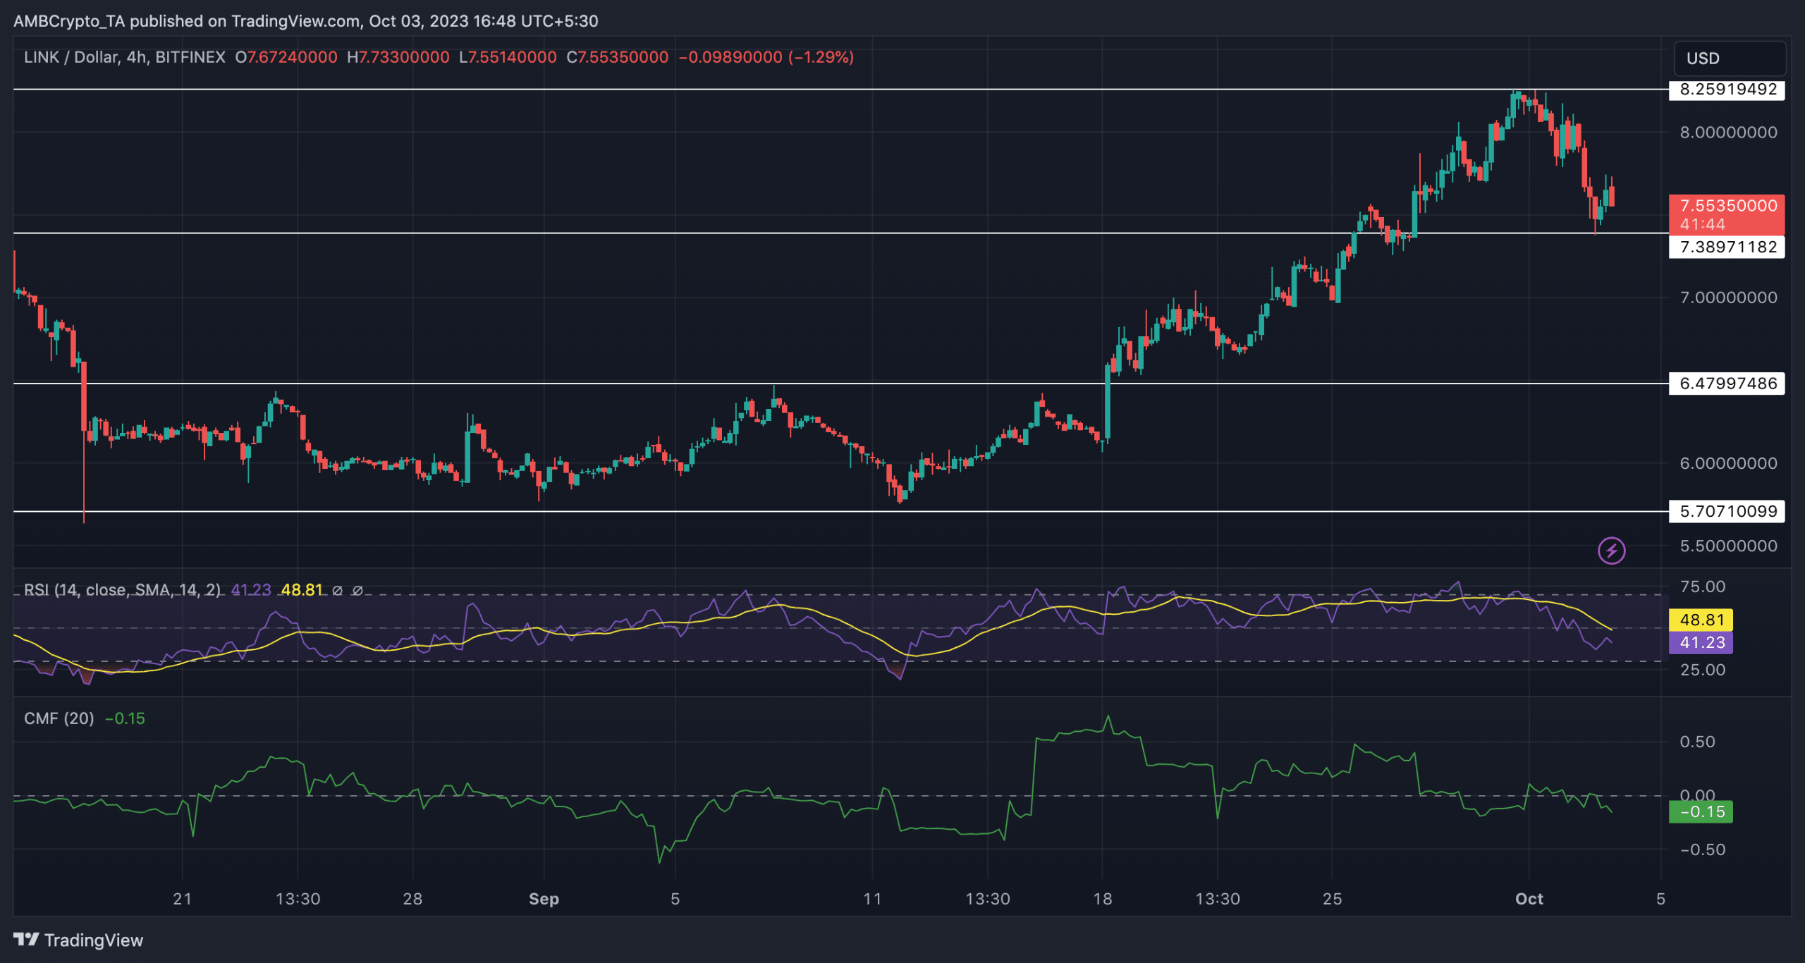Click the change value -0.09890000 (-1.29%)

pos(766,57)
